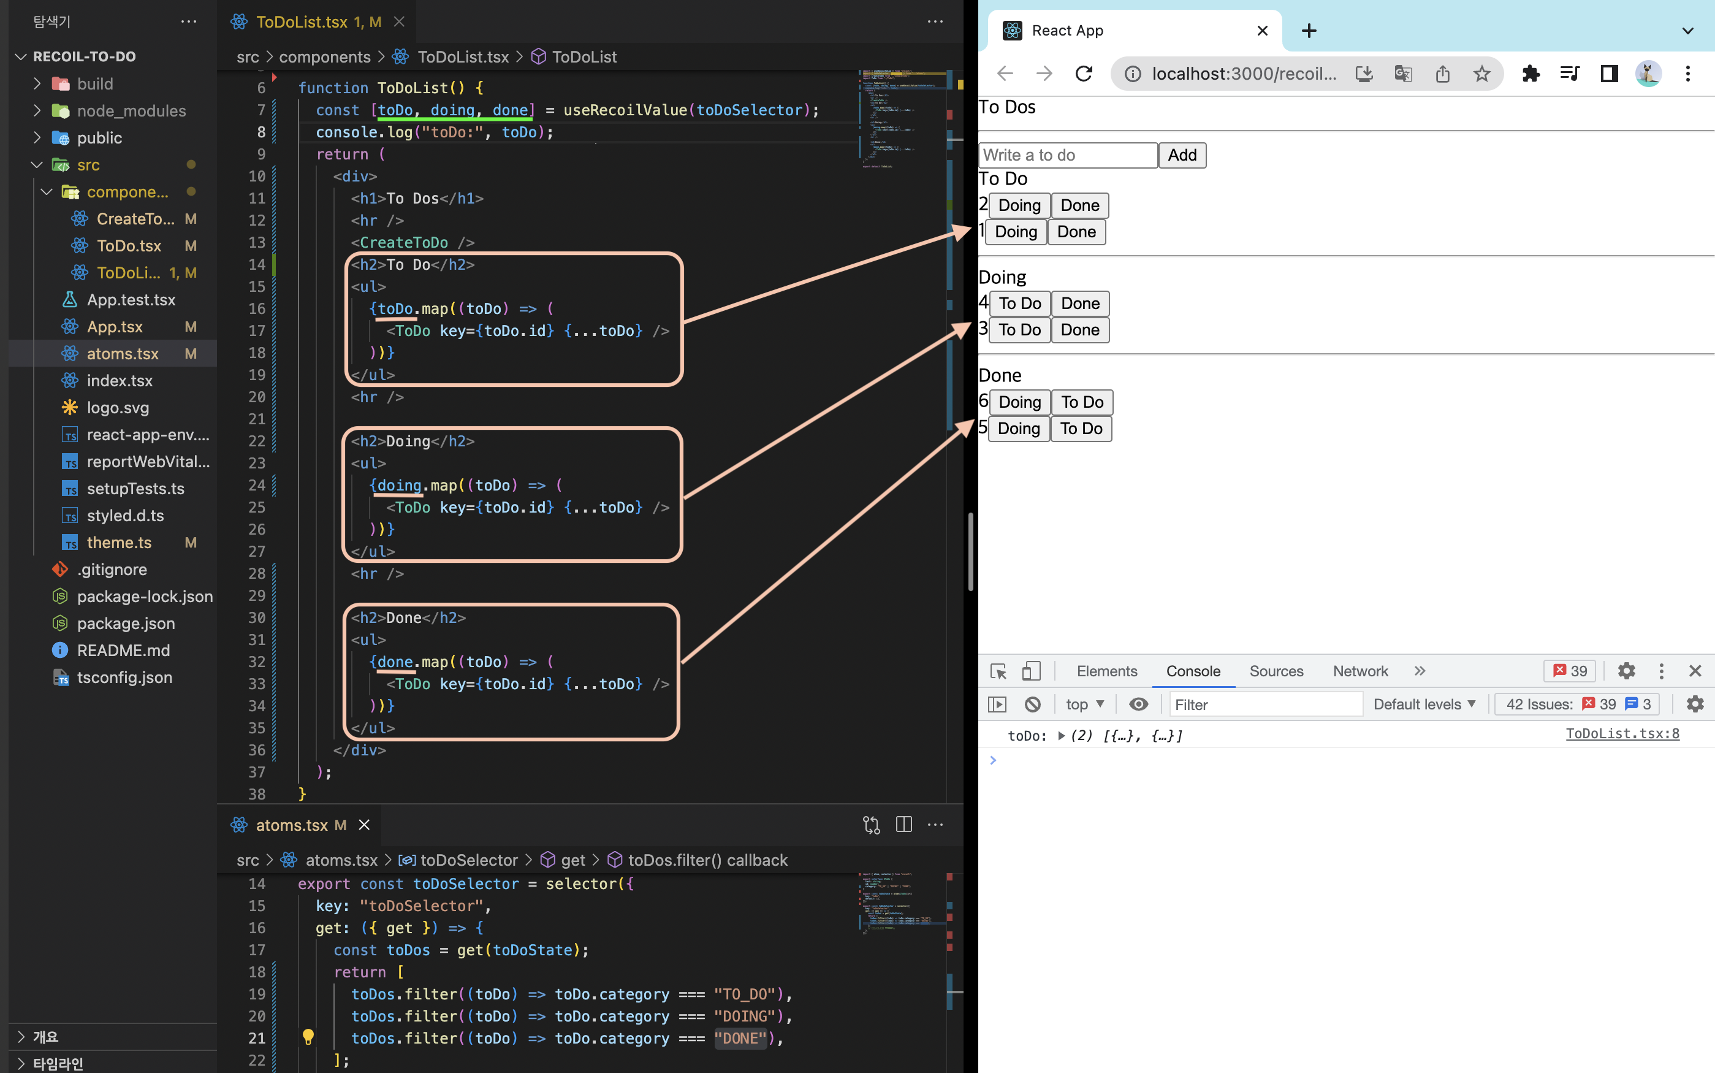Open the Chrome extensions puzzle icon
This screenshot has width=1715, height=1073.
coord(1531,74)
